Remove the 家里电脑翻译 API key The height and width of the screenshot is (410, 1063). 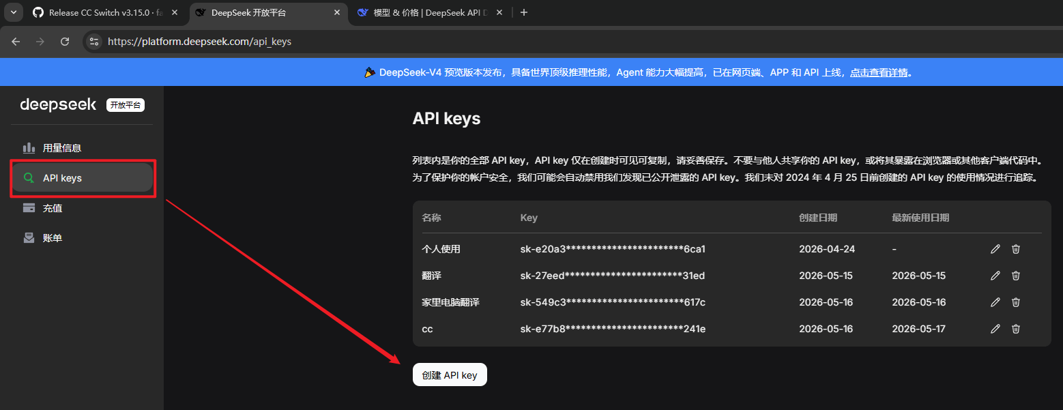point(1016,302)
